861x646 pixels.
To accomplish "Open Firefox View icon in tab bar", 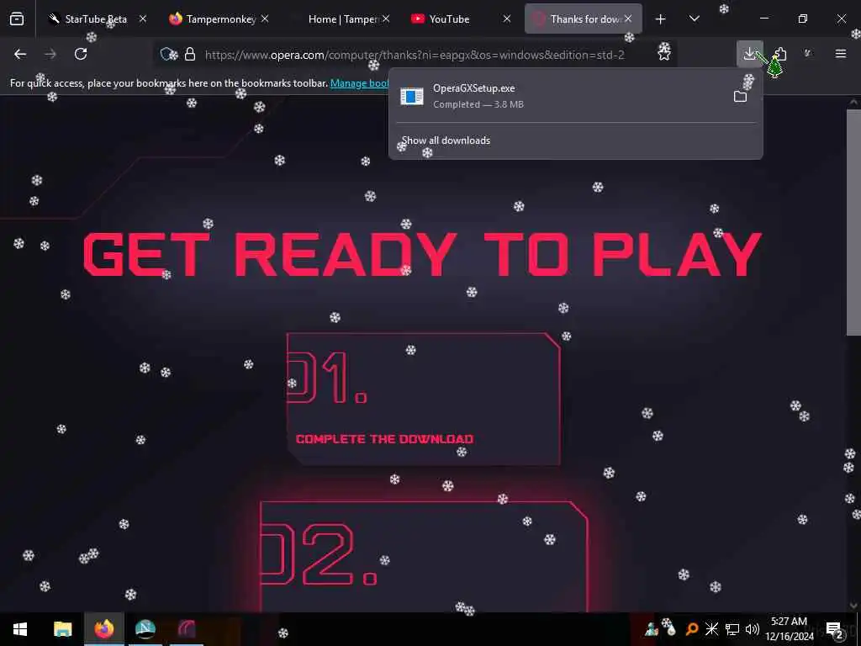I will click(x=17, y=19).
